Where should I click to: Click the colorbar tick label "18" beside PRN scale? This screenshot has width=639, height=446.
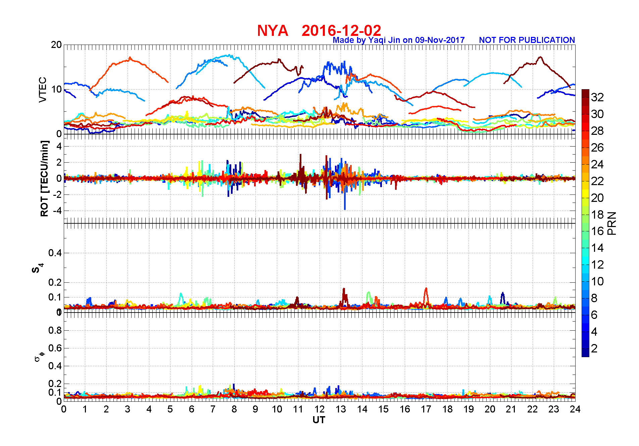pyautogui.click(x=597, y=215)
